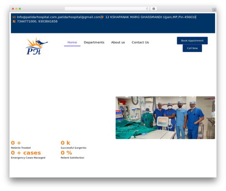
Task: Click the Book Appointment button
Action: [192, 41]
